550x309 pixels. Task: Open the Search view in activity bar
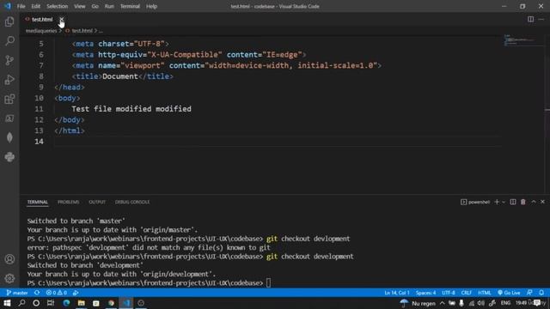(9, 40)
